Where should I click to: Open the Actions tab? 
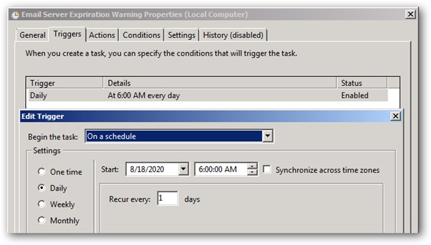pos(102,35)
